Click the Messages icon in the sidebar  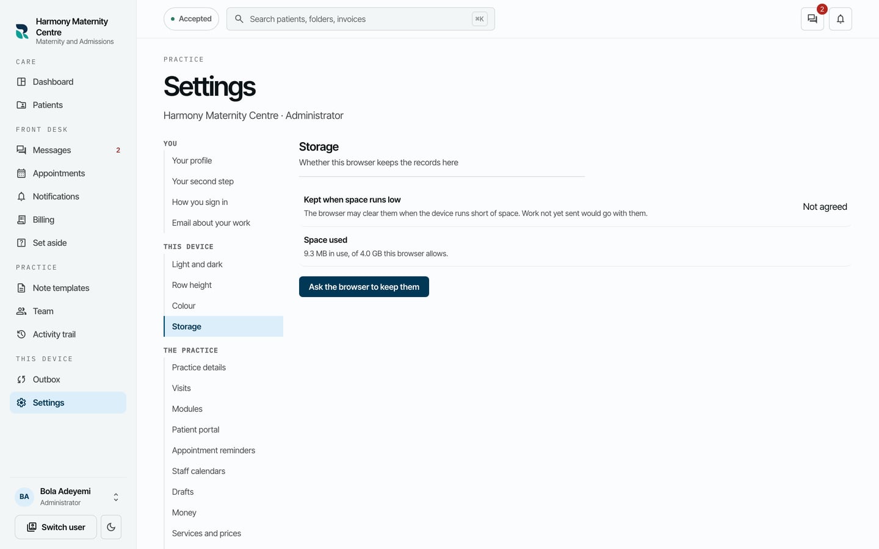[x=21, y=150]
